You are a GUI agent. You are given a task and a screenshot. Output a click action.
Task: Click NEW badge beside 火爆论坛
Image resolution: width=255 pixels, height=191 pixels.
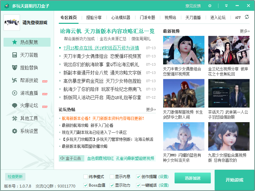[45, 107]
